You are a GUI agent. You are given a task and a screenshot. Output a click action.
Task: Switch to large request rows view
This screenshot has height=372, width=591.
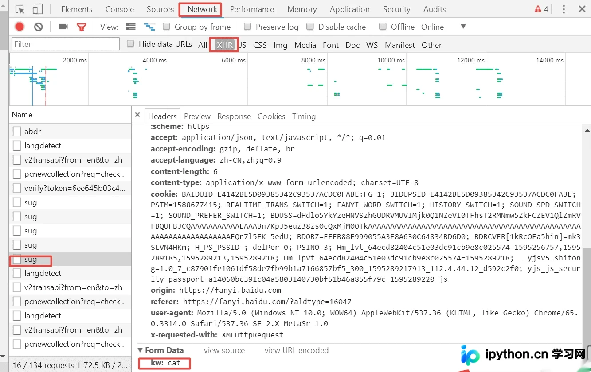(131, 27)
